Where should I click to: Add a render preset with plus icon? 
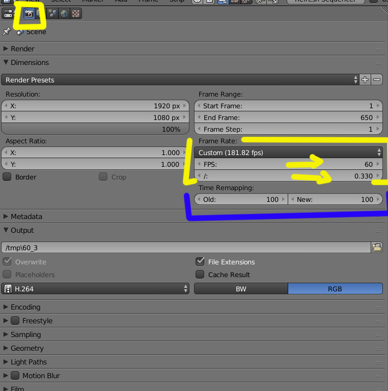pos(365,80)
